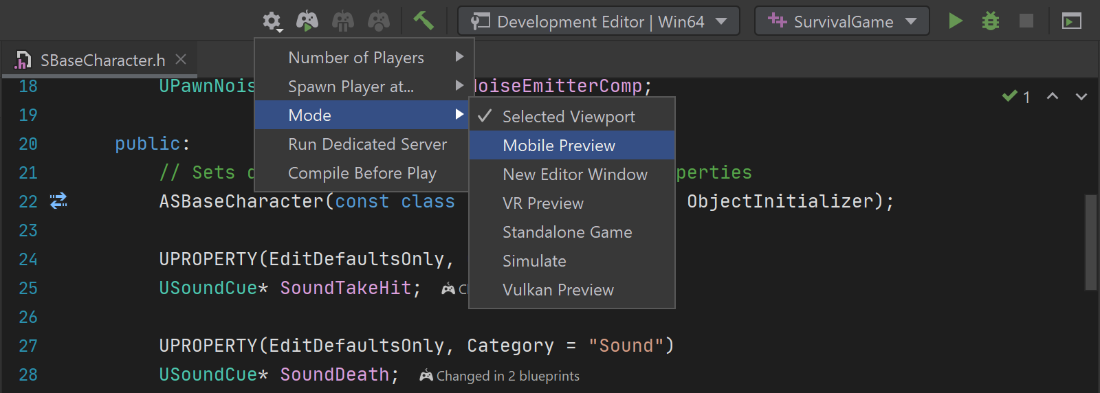
Task: Click the run window icon at toolbar end
Action: (x=1072, y=21)
